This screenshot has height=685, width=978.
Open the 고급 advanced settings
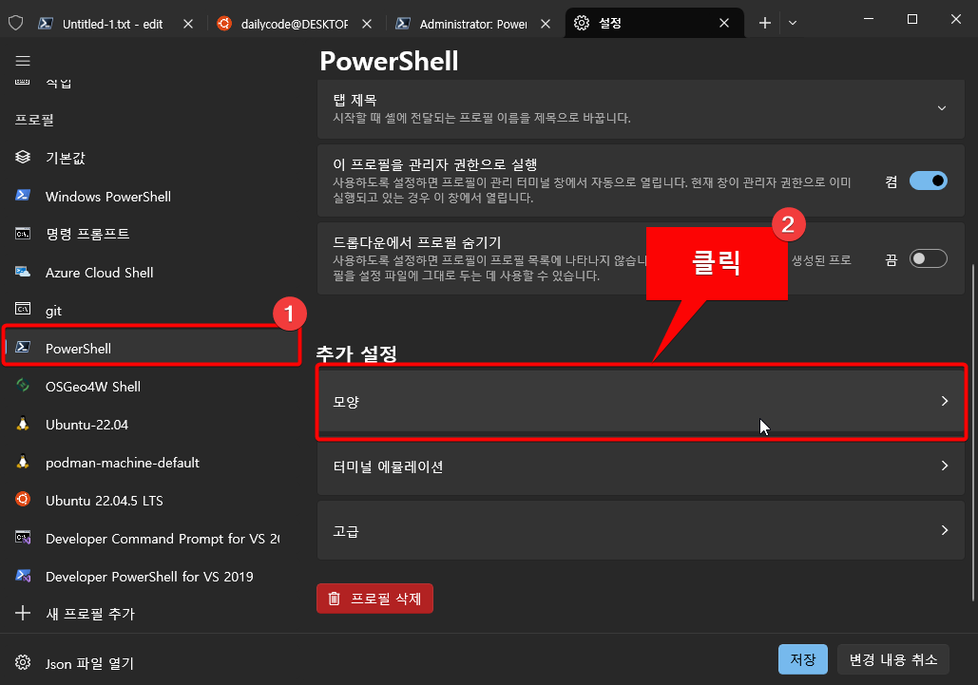tap(641, 530)
